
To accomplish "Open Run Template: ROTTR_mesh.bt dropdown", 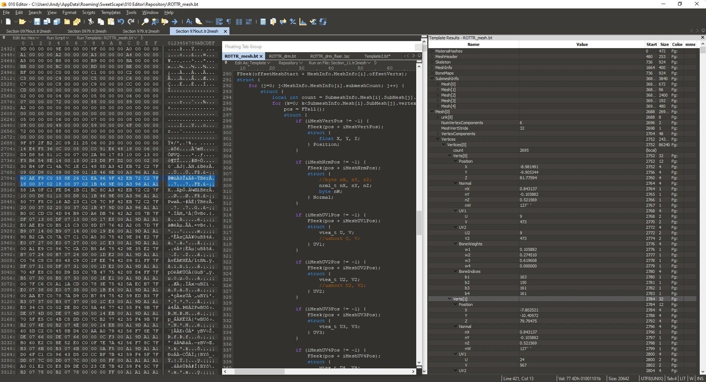I will pos(107,38).
